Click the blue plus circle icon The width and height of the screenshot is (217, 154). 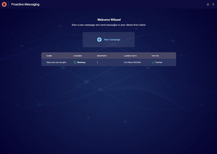tap(99, 39)
